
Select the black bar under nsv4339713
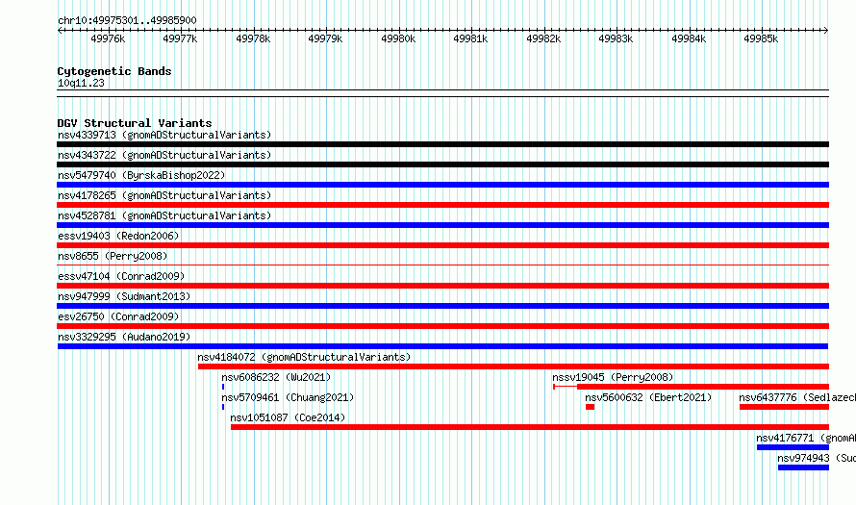tap(442, 144)
